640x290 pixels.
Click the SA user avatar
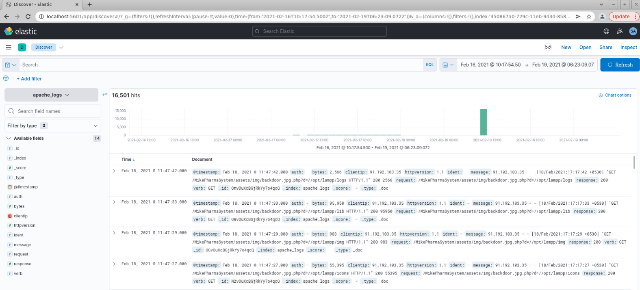point(633,31)
